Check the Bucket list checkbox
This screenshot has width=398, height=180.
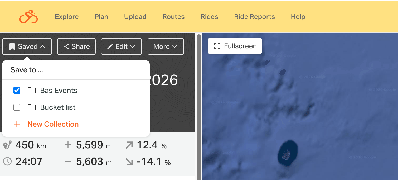pos(17,107)
